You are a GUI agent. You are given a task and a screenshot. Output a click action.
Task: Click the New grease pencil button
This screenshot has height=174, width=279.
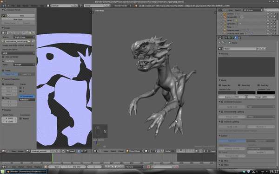pyautogui.click(x=22, y=16)
